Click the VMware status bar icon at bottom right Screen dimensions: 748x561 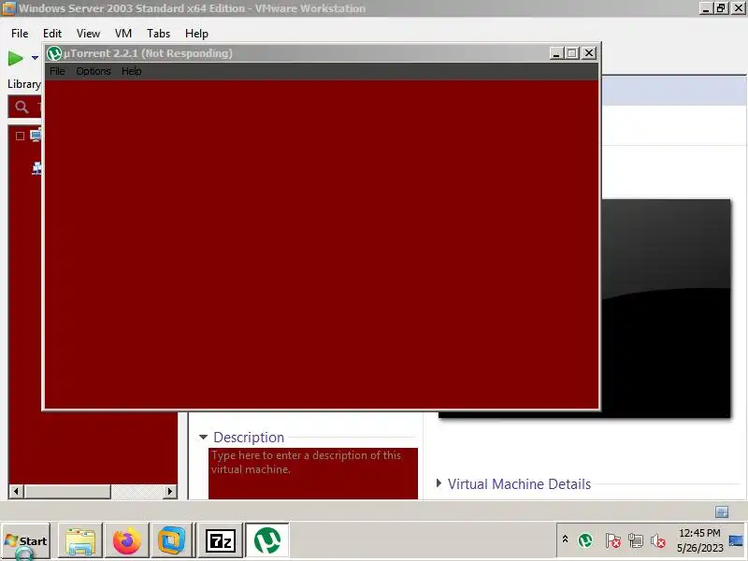(x=722, y=511)
